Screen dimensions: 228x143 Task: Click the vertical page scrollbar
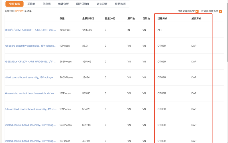coord(227,32)
